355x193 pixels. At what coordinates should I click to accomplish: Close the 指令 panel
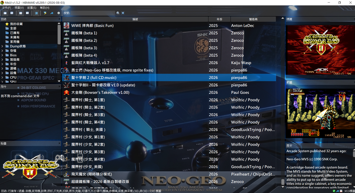click(x=59, y=87)
